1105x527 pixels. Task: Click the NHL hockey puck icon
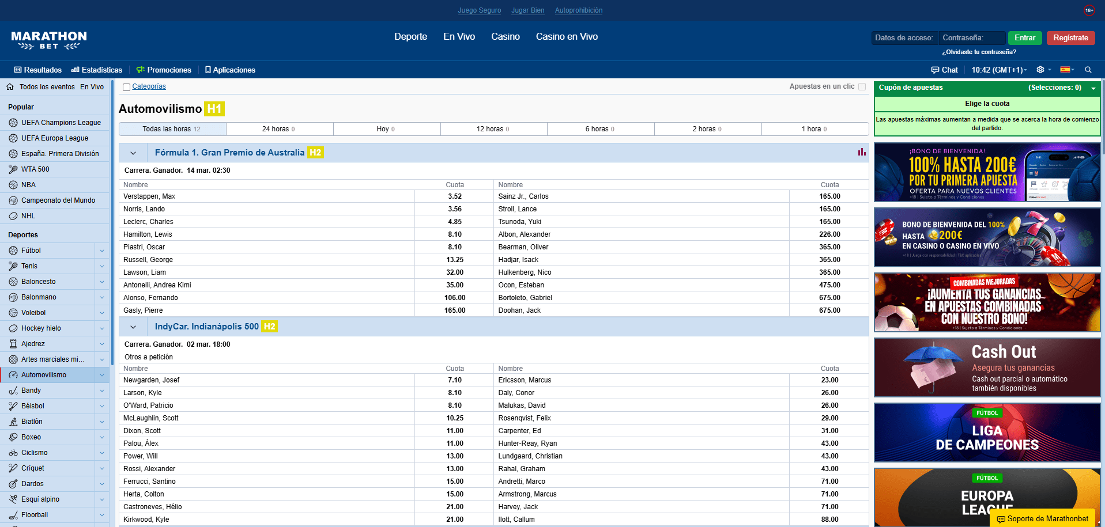point(13,216)
